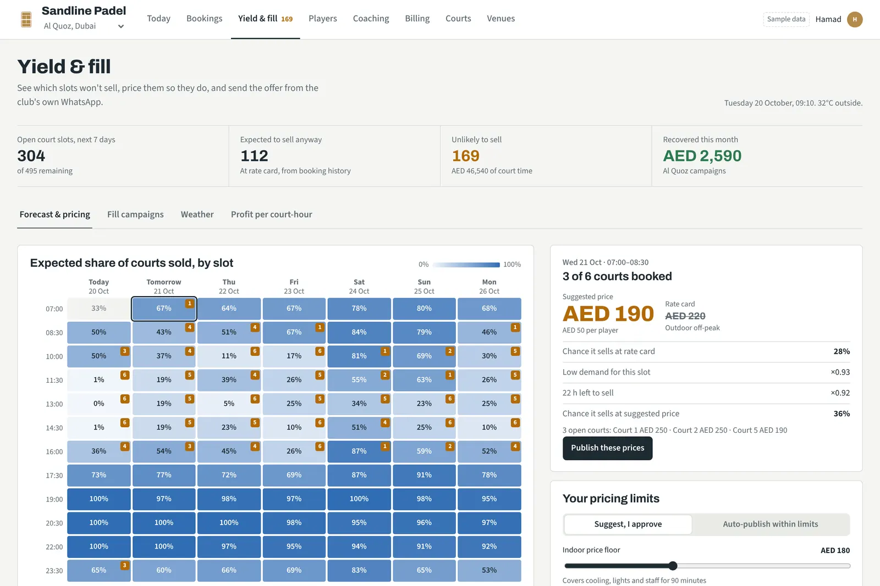Select the Today 20 Oct column header
880x586 pixels.
click(99, 287)
